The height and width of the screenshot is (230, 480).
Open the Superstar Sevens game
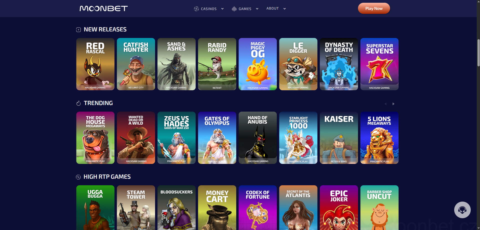[379, 64]
